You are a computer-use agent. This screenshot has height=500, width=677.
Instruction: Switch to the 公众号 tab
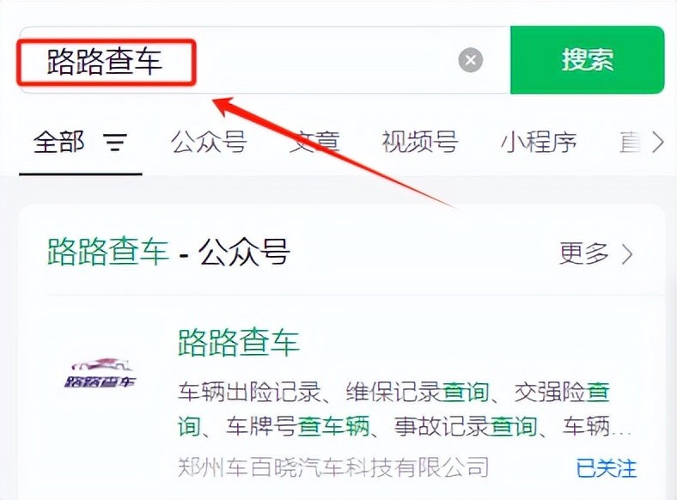point(209,142)
